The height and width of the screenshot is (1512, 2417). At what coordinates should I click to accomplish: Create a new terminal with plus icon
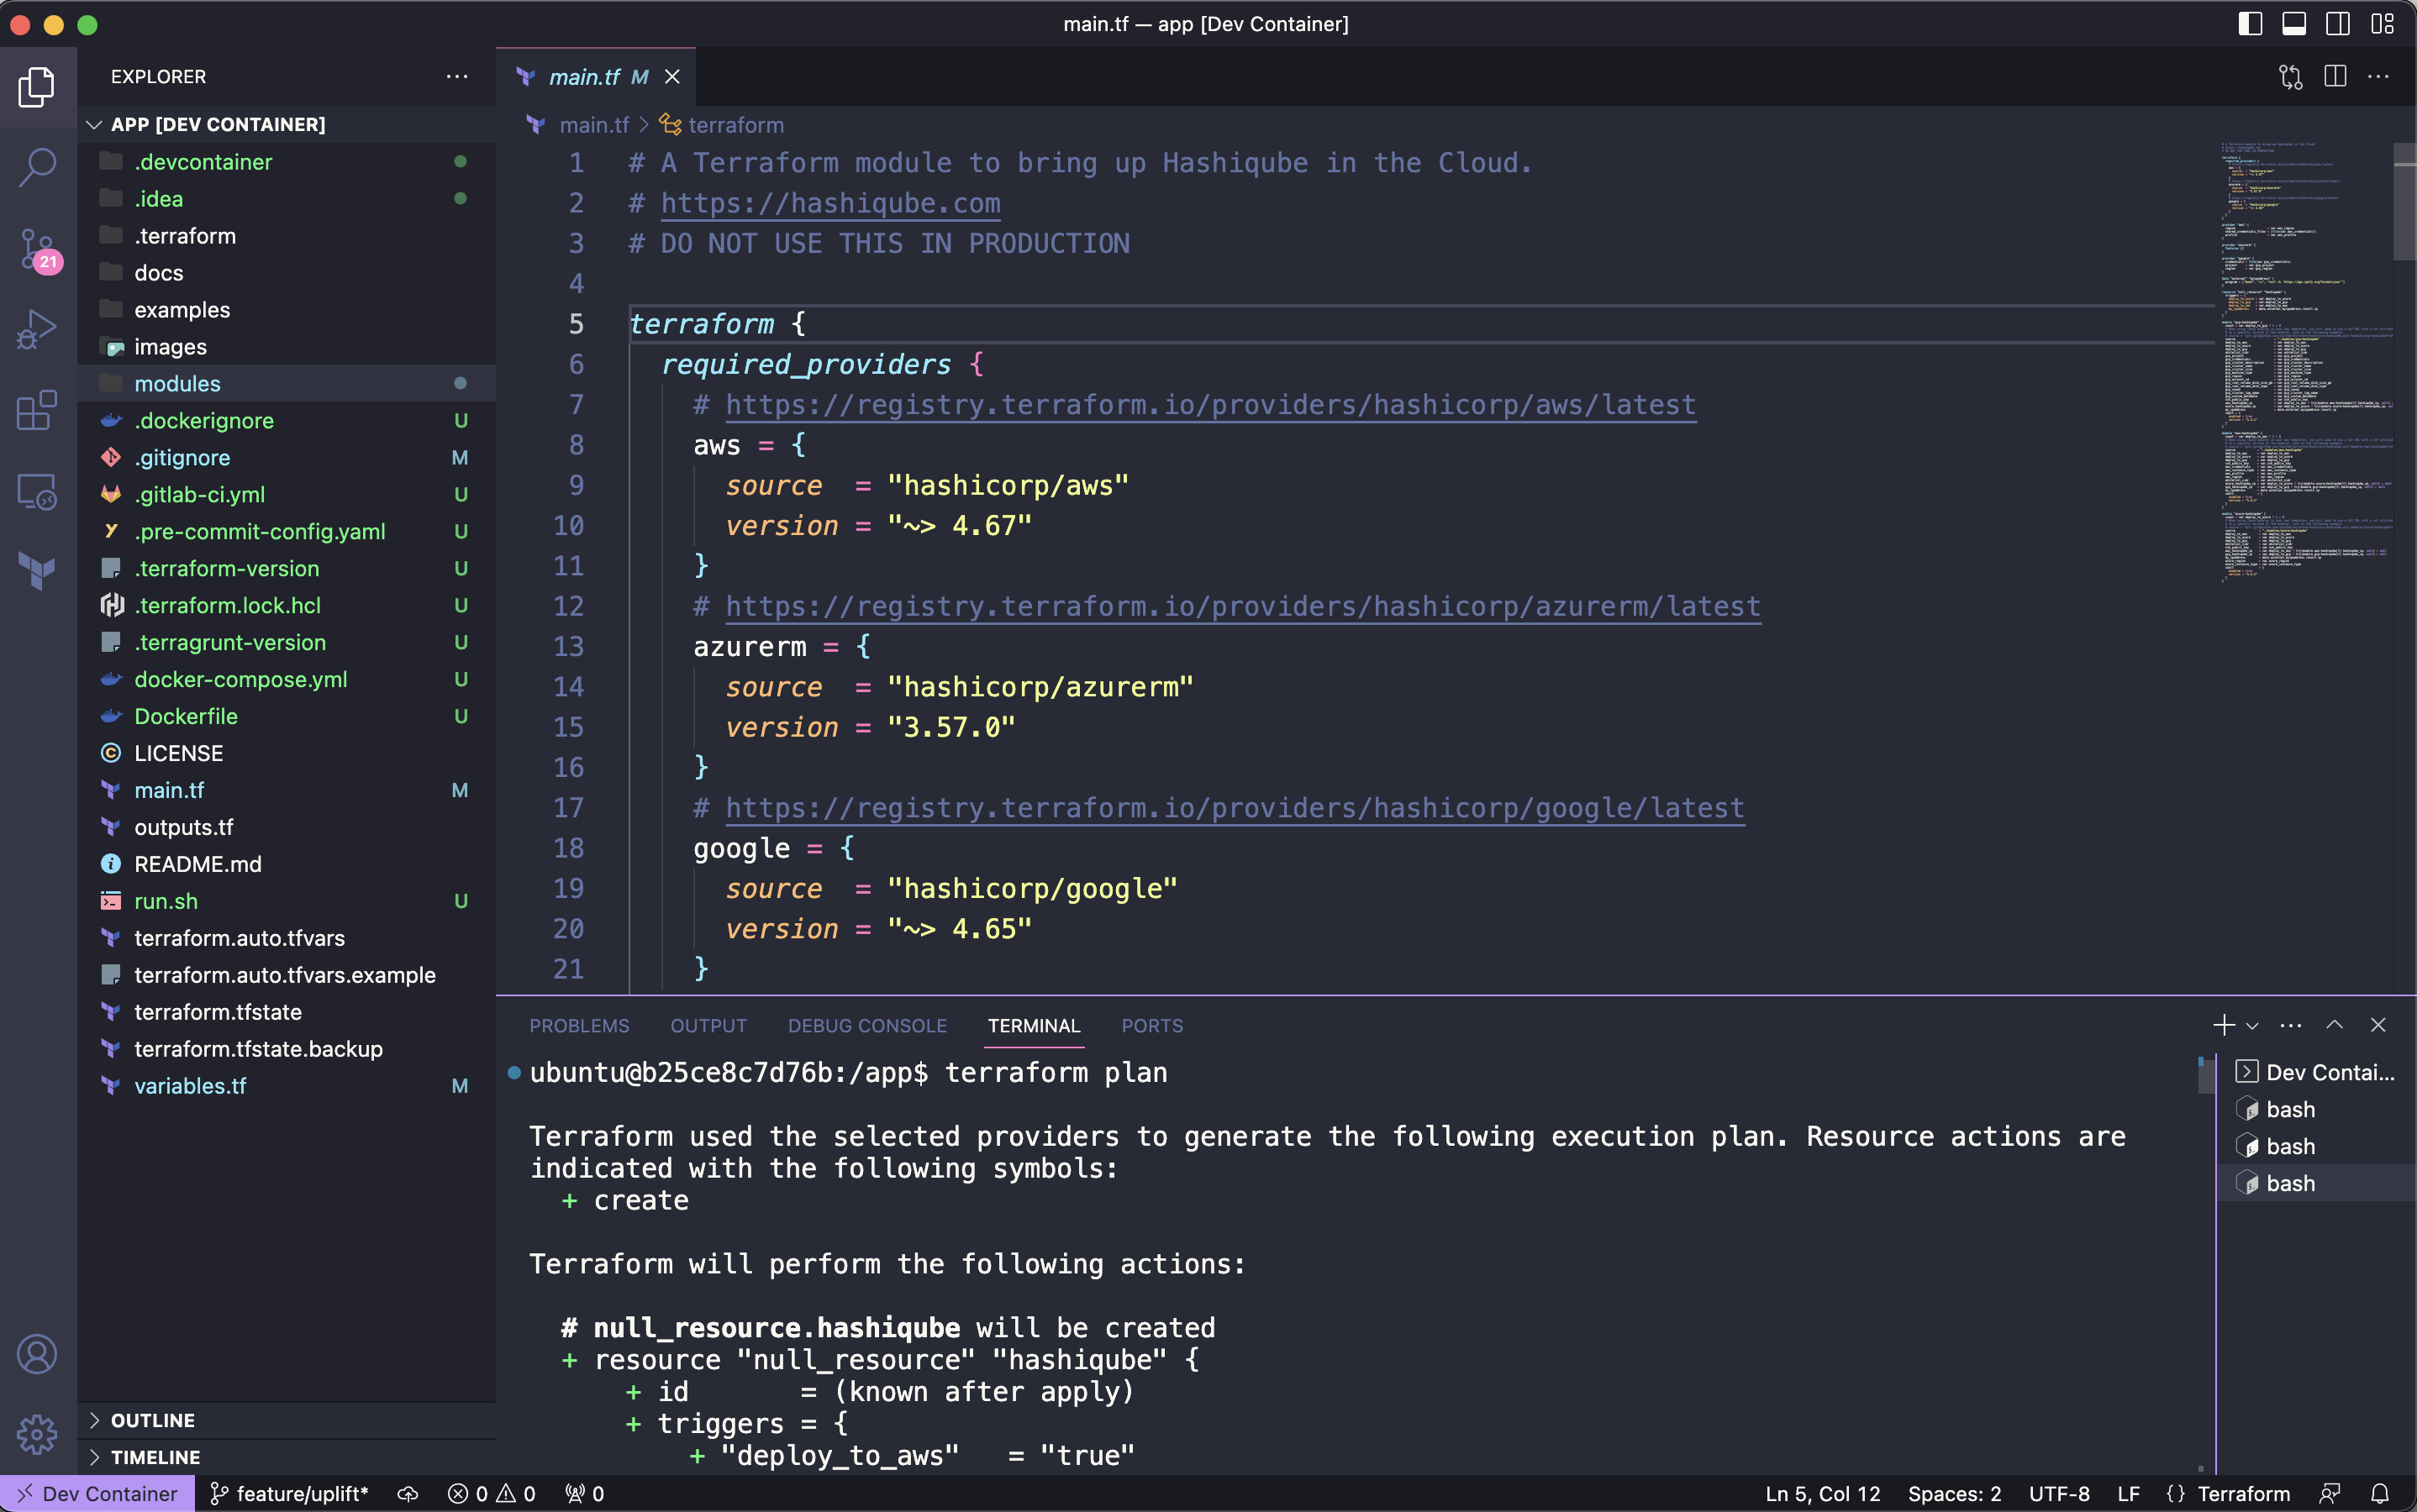tap(2223, 1025)
